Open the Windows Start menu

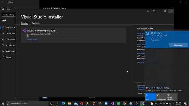coord(3,103)
